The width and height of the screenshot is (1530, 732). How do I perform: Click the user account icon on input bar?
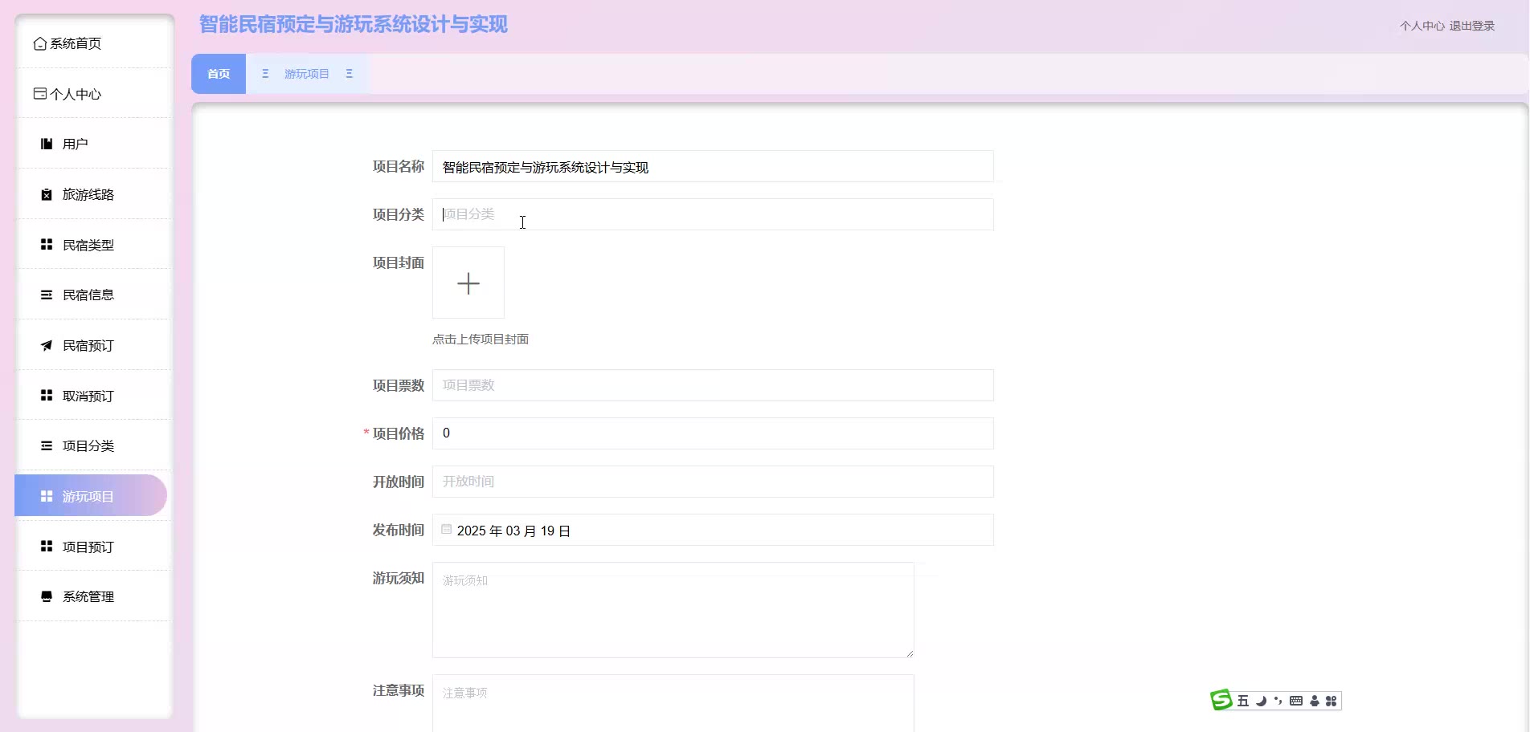tap(1315, 701)
